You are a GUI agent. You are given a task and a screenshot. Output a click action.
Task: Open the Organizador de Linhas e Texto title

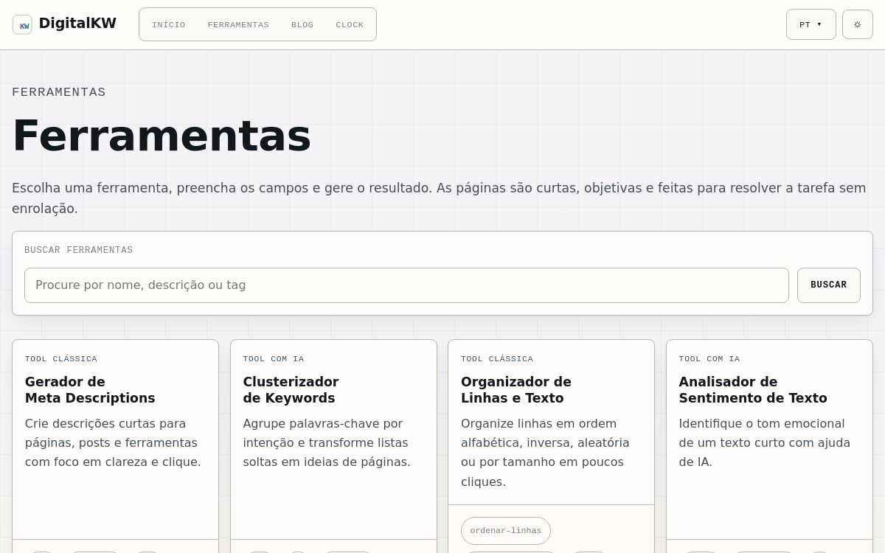[516, 390]
